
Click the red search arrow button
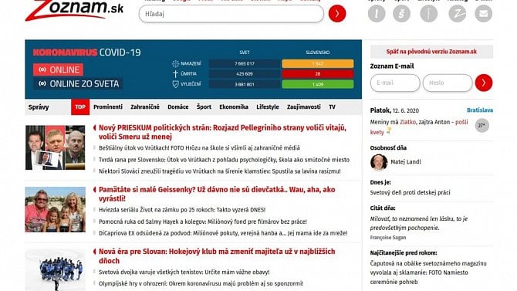337,14
